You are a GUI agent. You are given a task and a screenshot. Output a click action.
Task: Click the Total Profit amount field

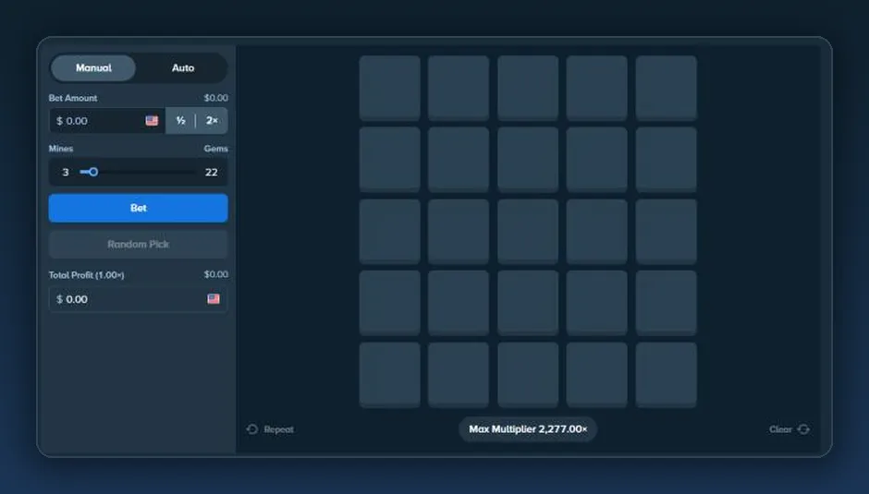pyautogui.click(x=138, y=299)
